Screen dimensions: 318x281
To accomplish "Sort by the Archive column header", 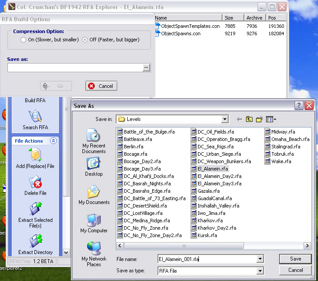I will pyautogui.click(x=255, y=18).
